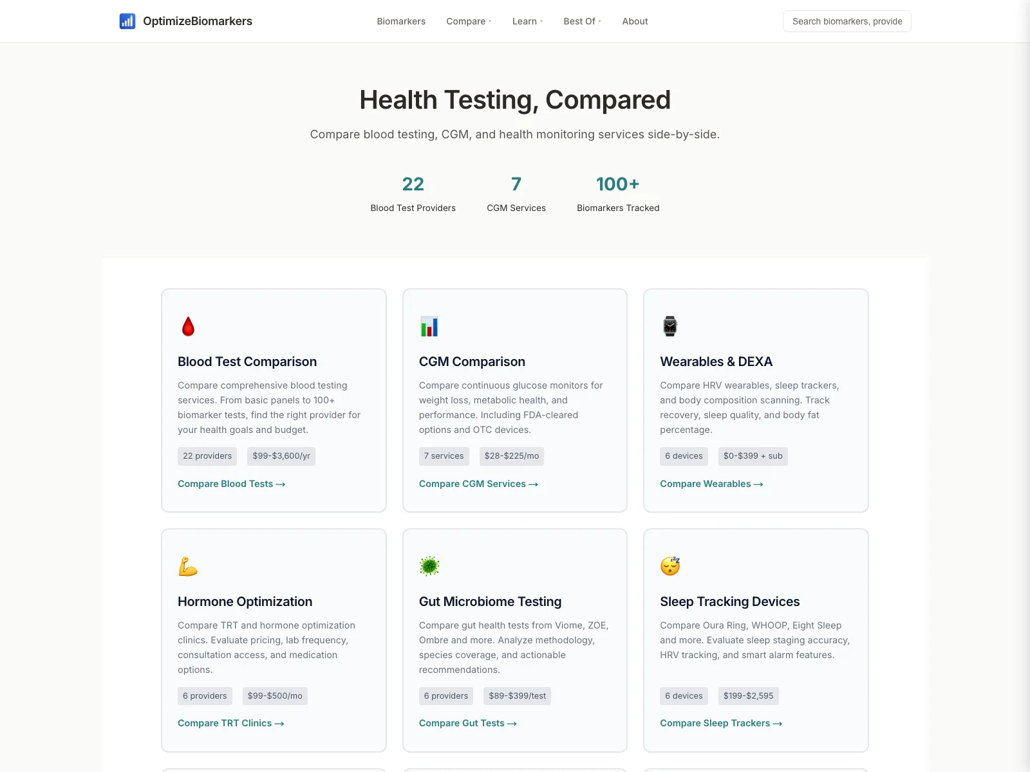Open the About page
The width and height of the screenshot is (1030, 772).
tap(635, 21)
